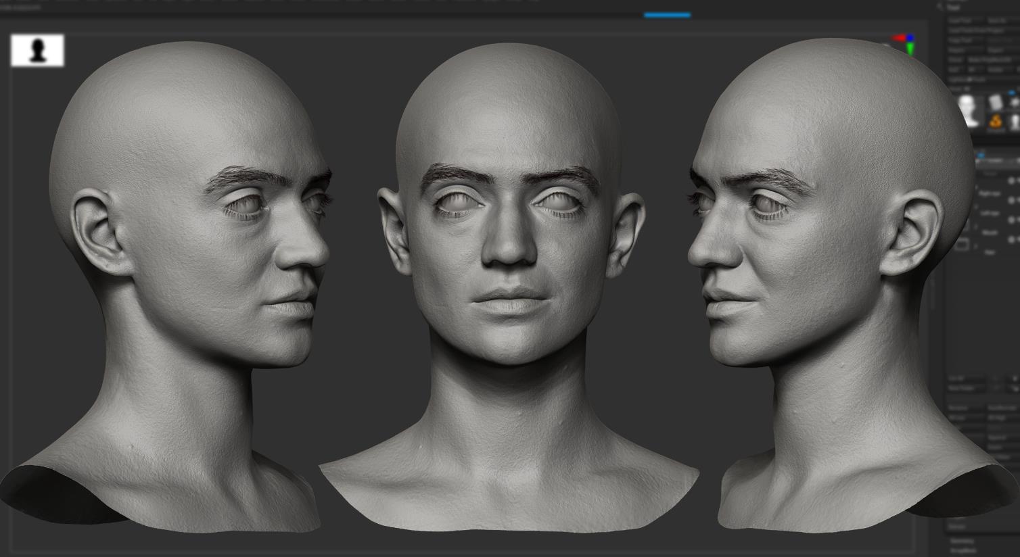1020x557 pixels.
Task: Expand the arrow beside the Right eye subtool
Action: click(975, 188)
